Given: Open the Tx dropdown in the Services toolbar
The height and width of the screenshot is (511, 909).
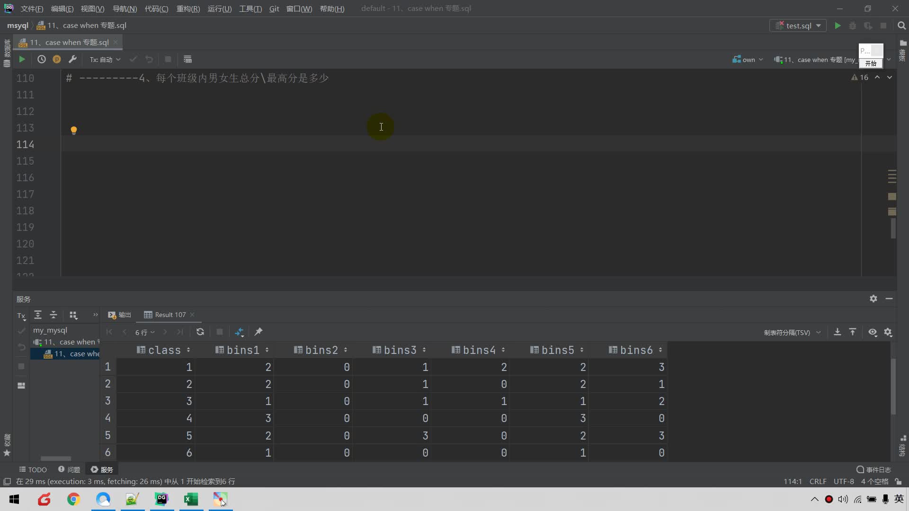Looking at the screenshot, I should (22, 316).
